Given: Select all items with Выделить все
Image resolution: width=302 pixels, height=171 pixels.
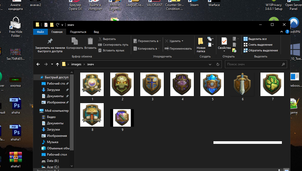Looking at the screenshot, I should 255,39.
